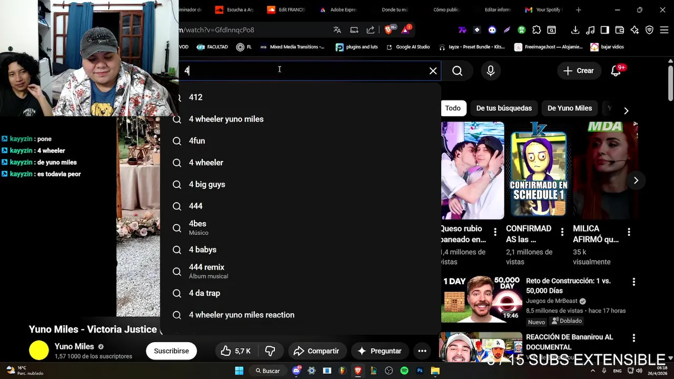The image size is (674, 379).
Task: Share video with Compartir button
Action: pos(316,351)
